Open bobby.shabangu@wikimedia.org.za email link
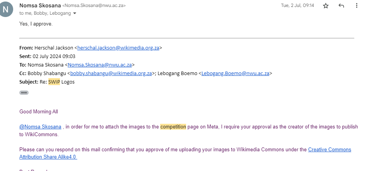Image resolution: width=366 pixels, height=171 pixels. [111, 74]
